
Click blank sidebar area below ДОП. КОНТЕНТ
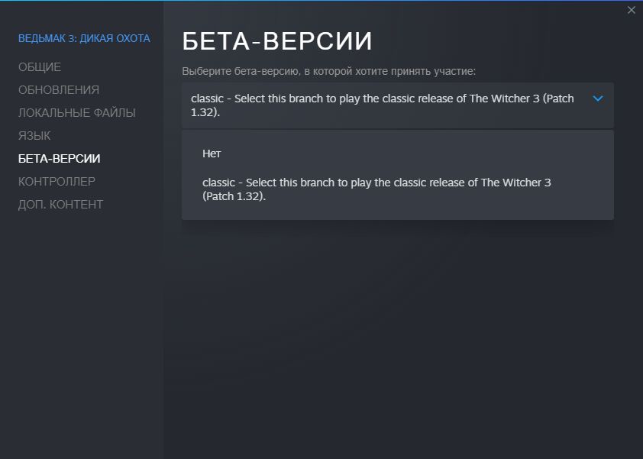(x=82, y=328)
